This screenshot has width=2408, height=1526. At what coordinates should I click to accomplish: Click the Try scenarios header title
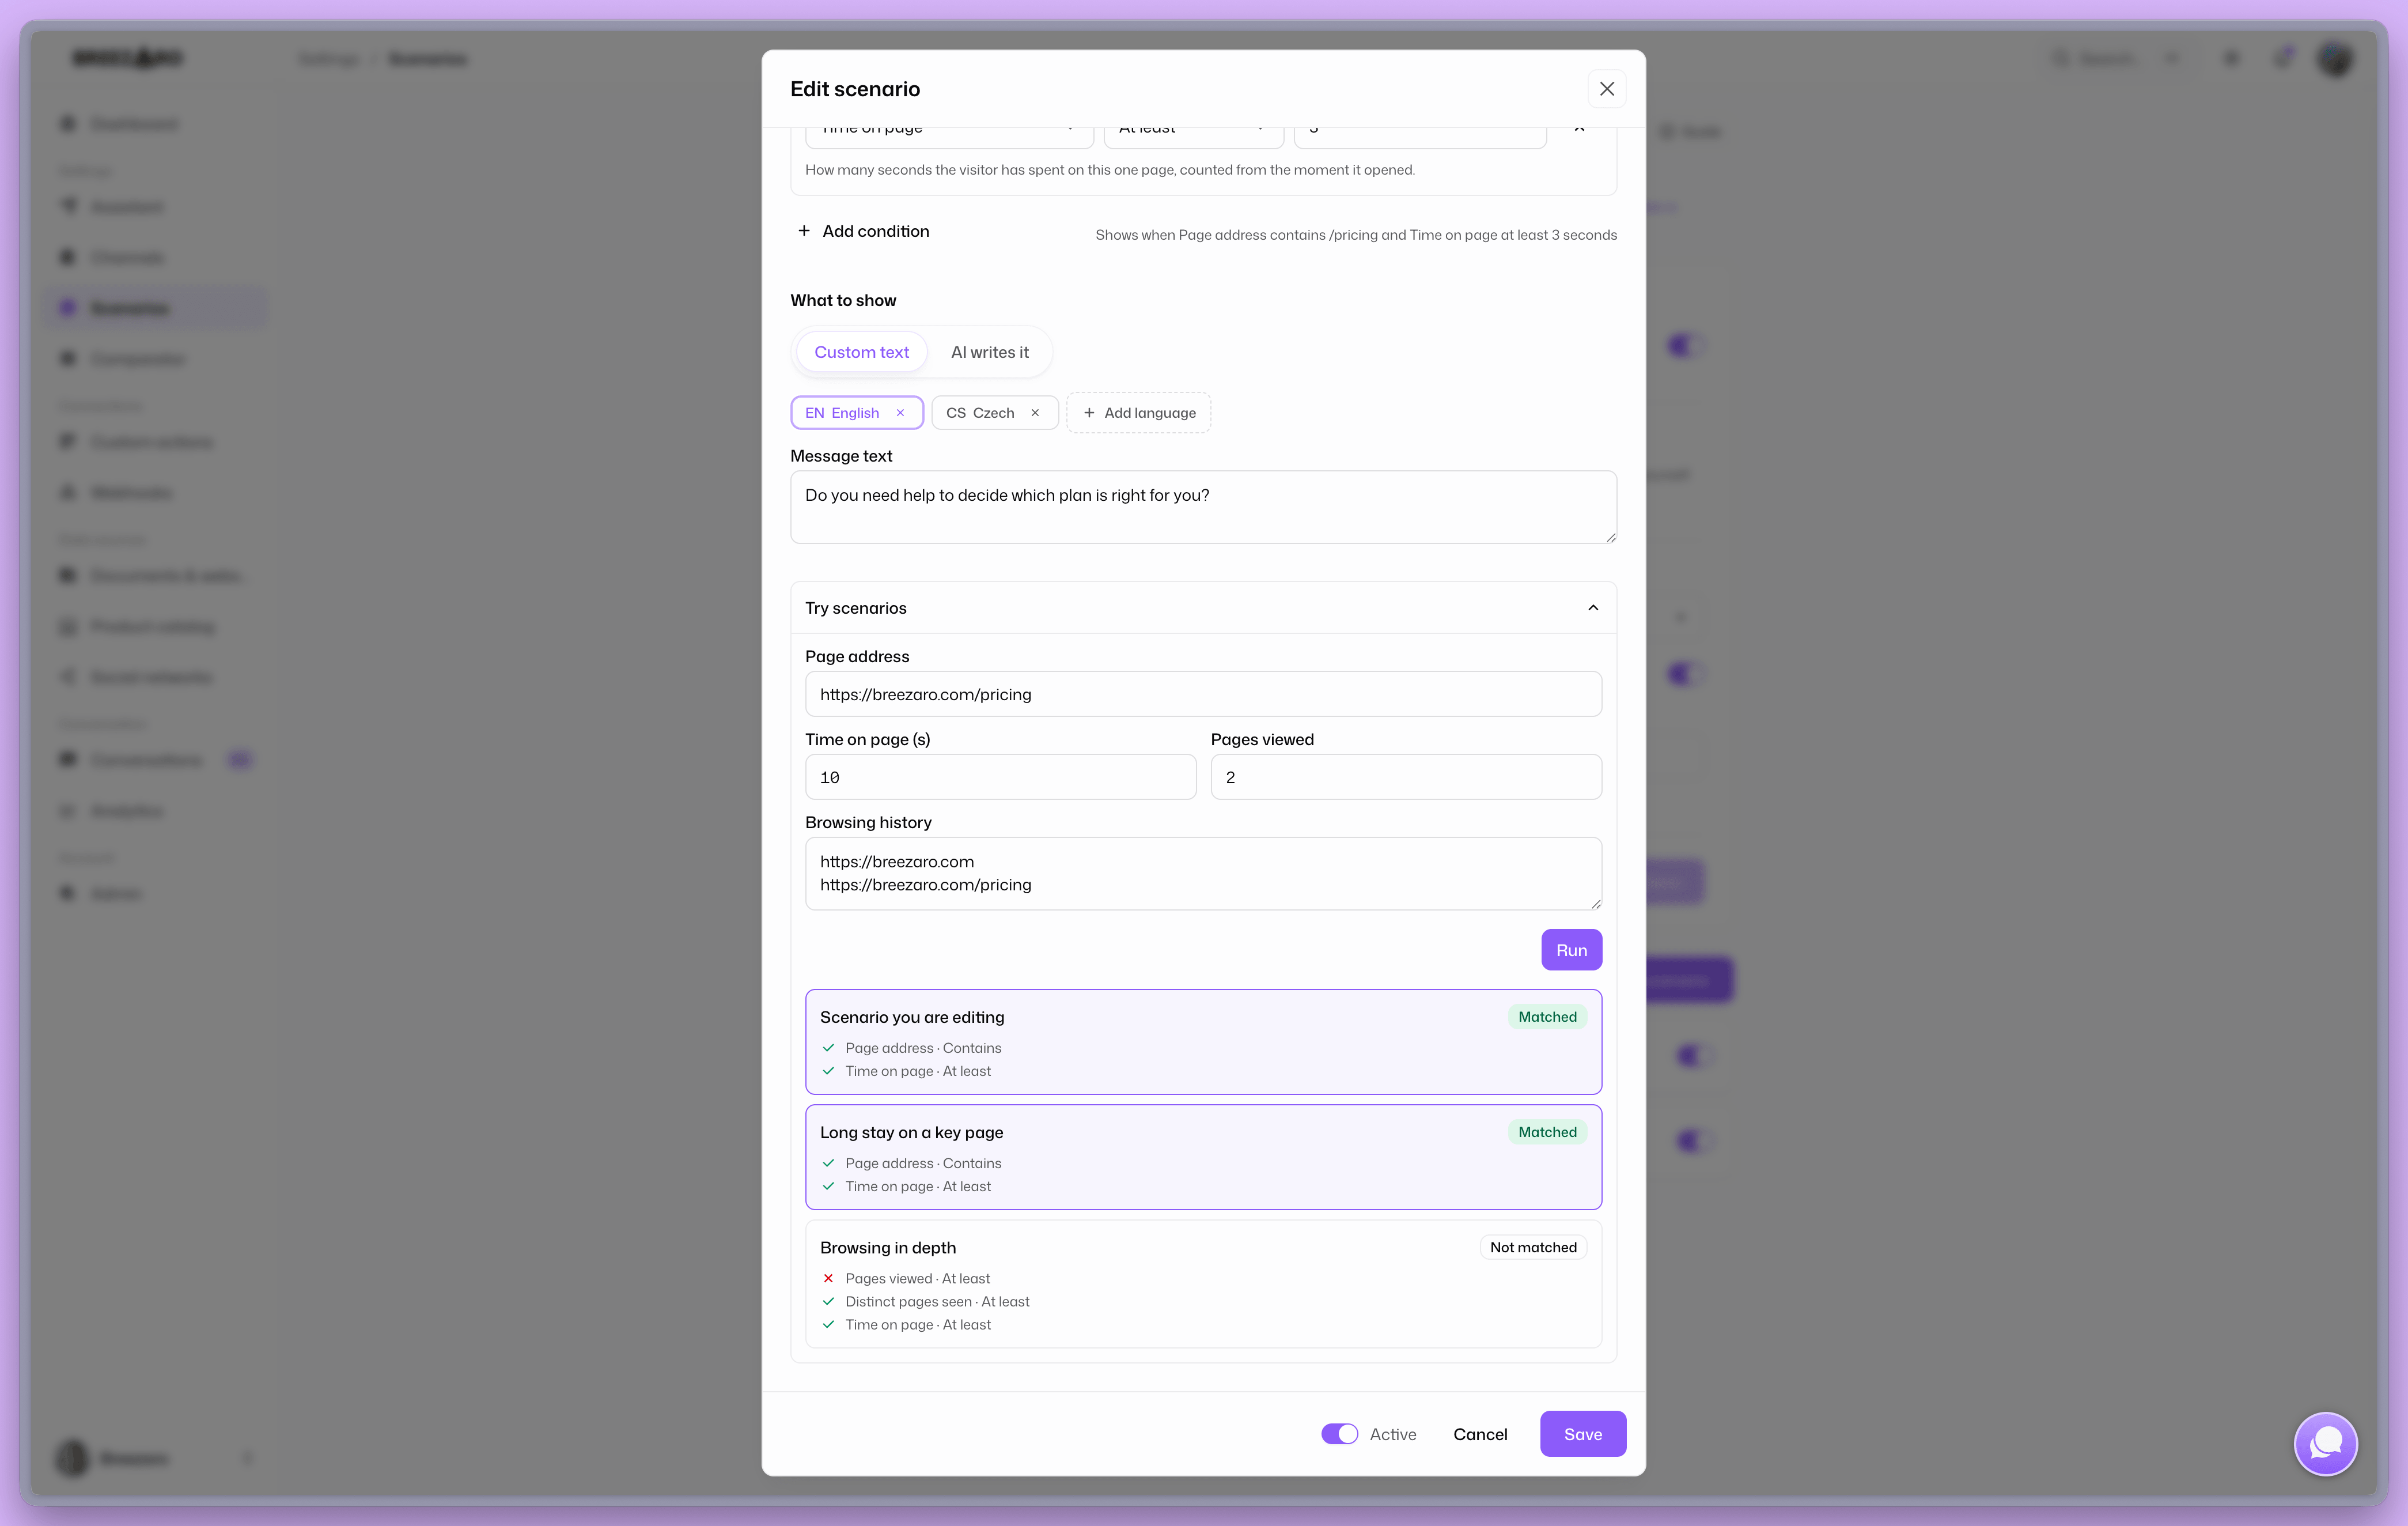855,607
